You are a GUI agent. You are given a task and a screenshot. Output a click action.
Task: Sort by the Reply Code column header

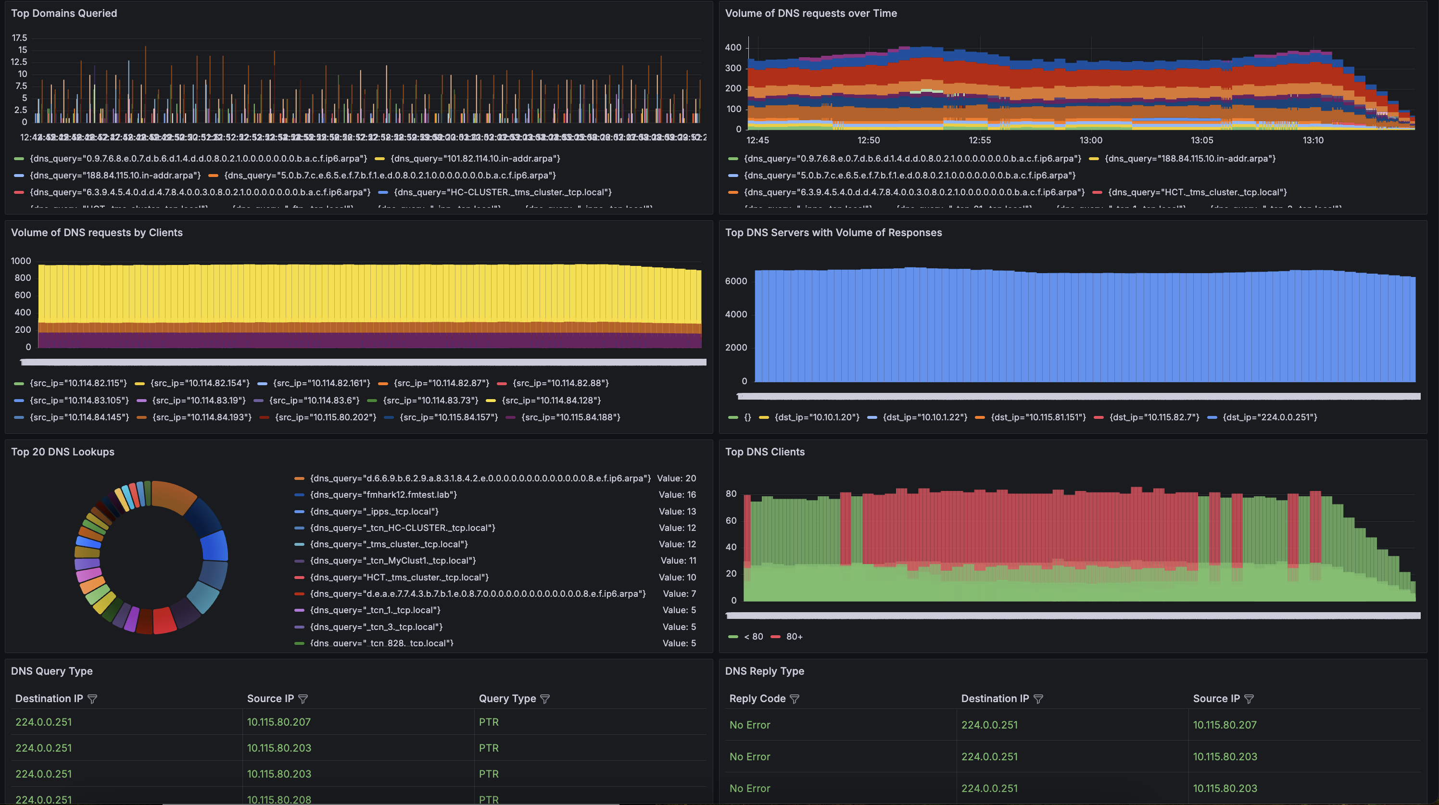pyautogui.click(x=757, y=699)
